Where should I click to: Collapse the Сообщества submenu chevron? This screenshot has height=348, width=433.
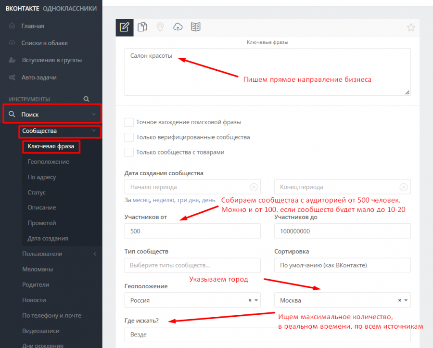coord(94,130)
